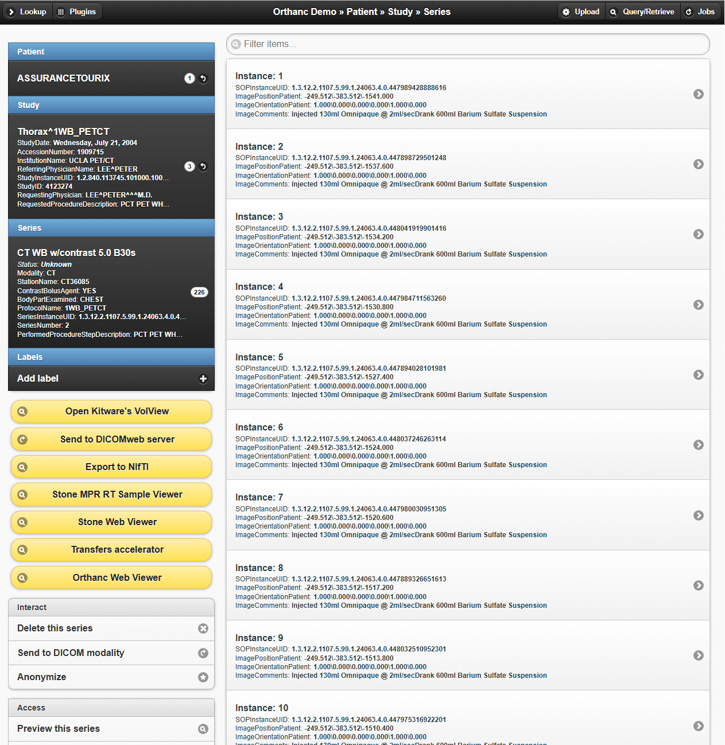Open Instance: 5

(468, 375)
